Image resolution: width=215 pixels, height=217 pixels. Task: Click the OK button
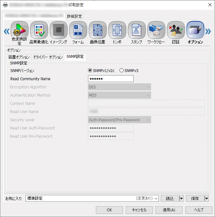pos(109,210)
